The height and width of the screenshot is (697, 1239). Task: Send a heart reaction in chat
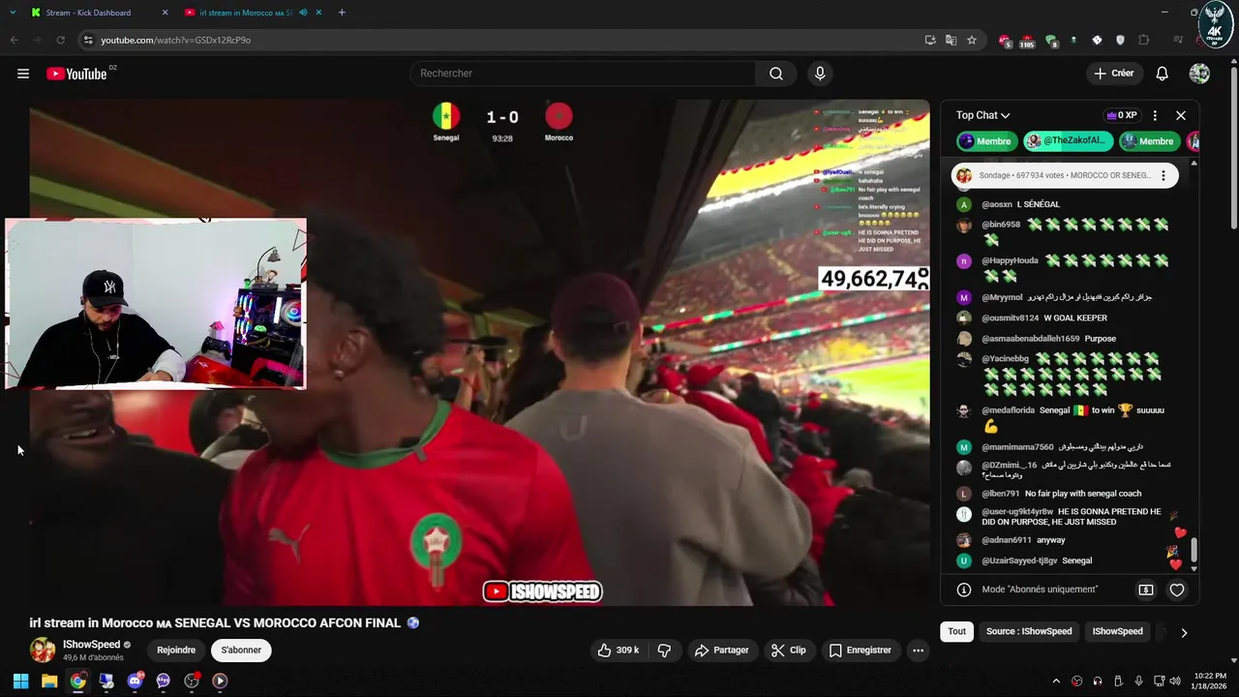(1177, 590)
